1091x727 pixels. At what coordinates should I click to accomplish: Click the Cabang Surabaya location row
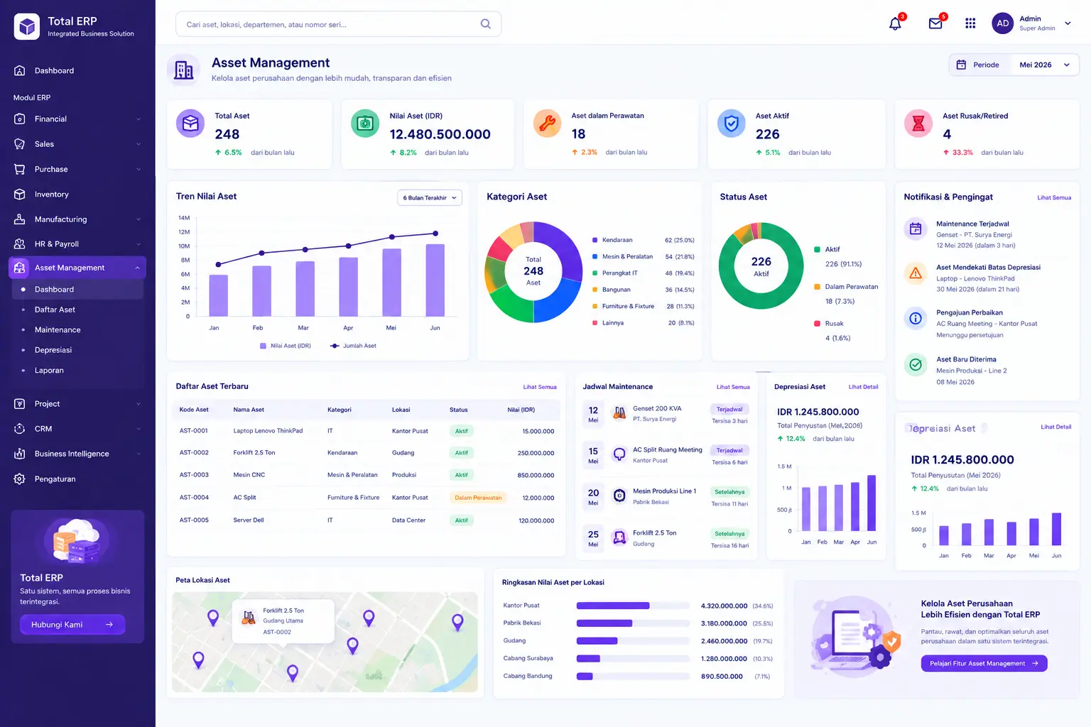tap(638, 659)
